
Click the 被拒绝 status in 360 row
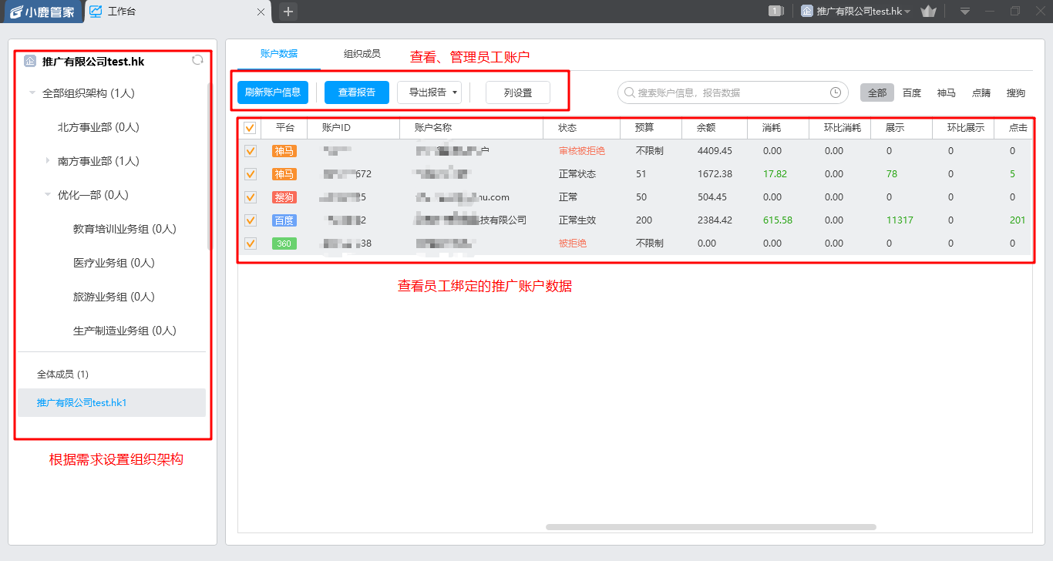(x=573, y=244)
